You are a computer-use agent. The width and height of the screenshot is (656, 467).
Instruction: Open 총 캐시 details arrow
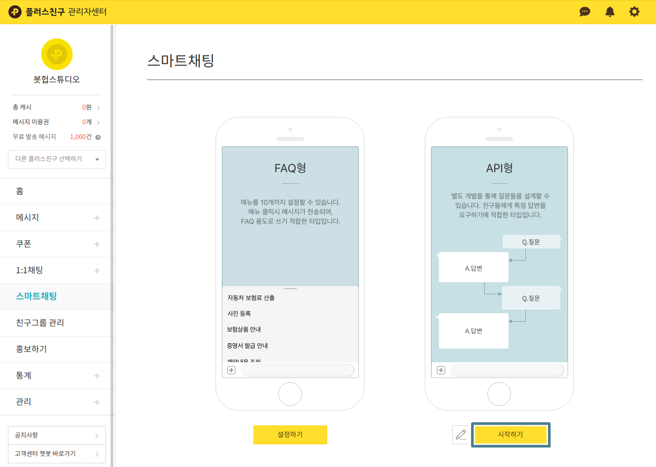pyautogui.click(x=99, y=107)
